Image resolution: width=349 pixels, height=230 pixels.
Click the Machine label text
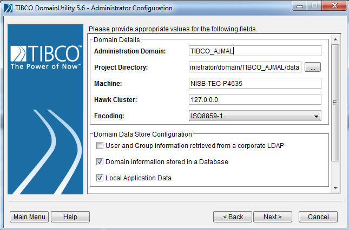coord(108,84)
